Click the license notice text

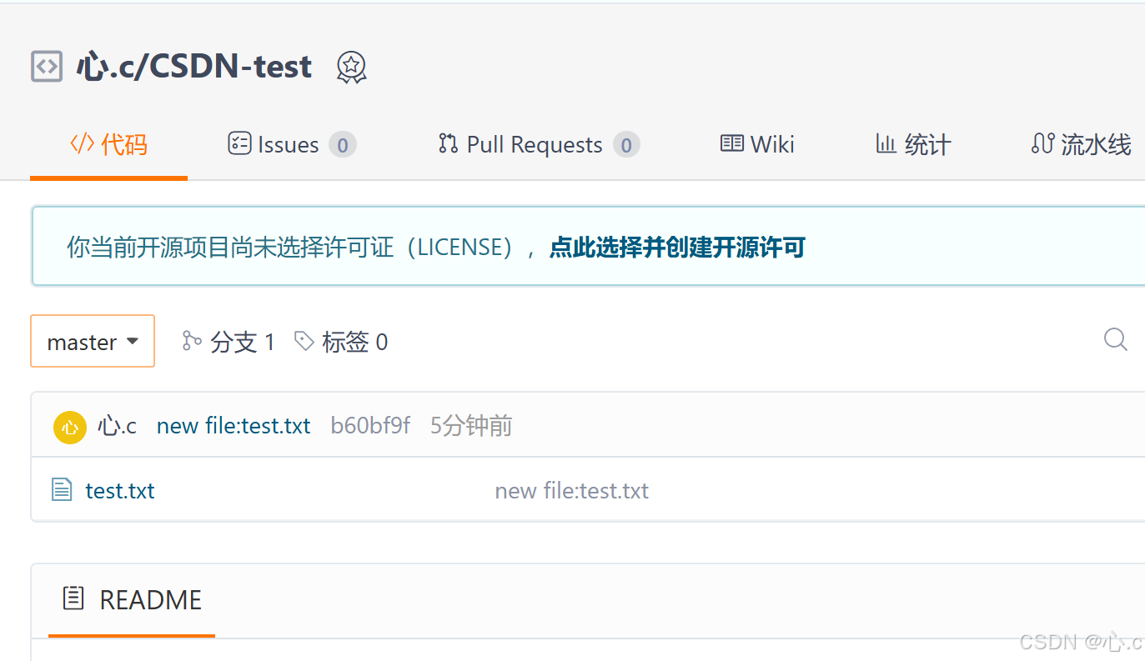(x=301, y=248)
